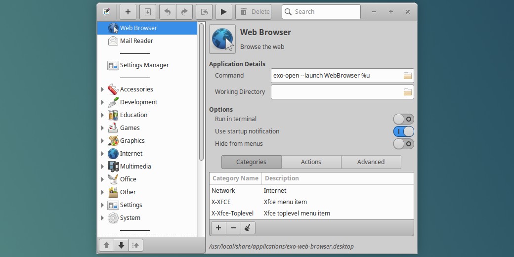Expand the Settings category
514x257 pixels.
tap(102, 205)
